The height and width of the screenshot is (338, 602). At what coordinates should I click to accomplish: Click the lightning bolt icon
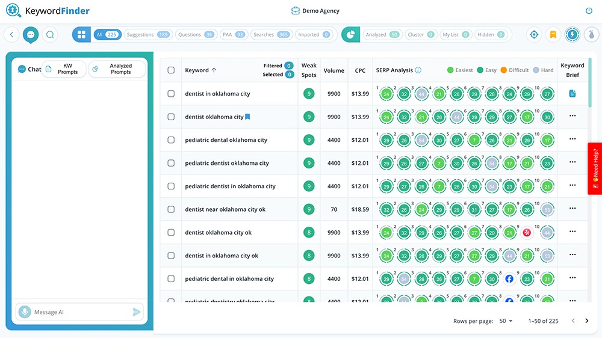coord(572,34)
